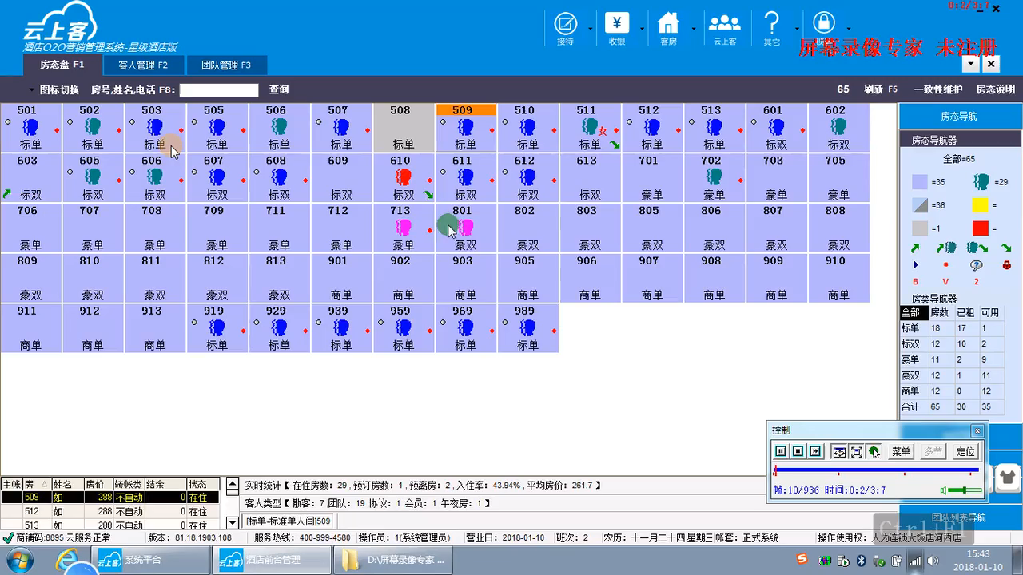1023x575 pixels.
Task: Open the 云上客 people icon
Action: pos(725,27)
